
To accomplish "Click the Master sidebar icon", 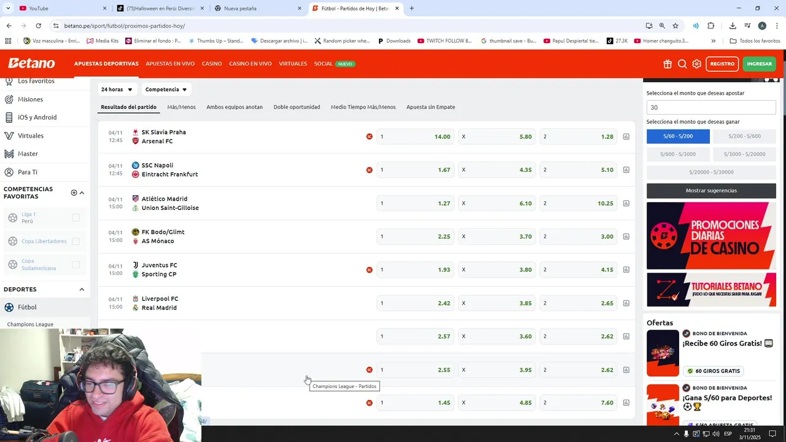I will point(9,153).
